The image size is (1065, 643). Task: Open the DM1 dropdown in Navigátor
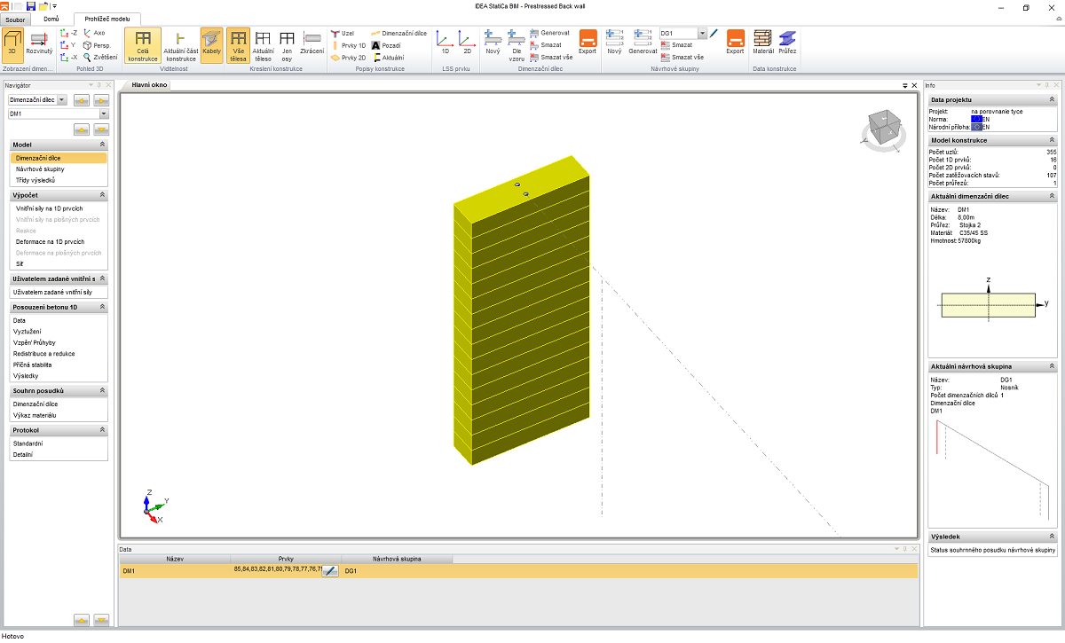tap(104, 114)
